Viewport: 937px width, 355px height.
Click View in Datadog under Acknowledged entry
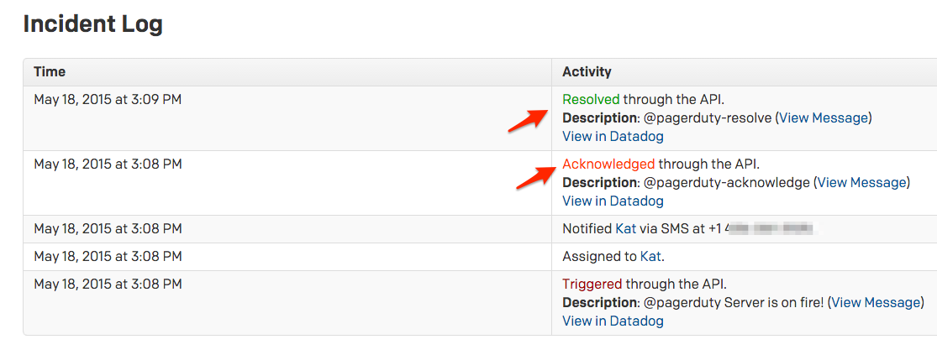(613, 201)
